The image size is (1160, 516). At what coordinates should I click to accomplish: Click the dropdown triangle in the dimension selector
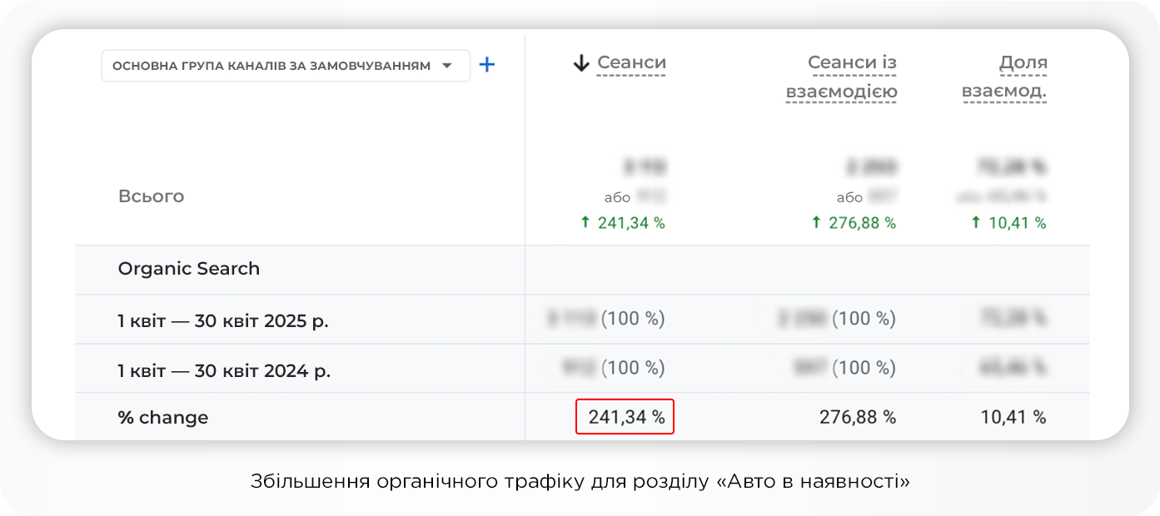pyautogui.click(x=447, y=66)
